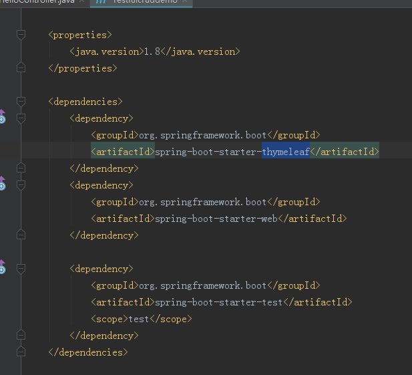Click fold marker at thymeleaf dependency closing tag

pos(21,168)
